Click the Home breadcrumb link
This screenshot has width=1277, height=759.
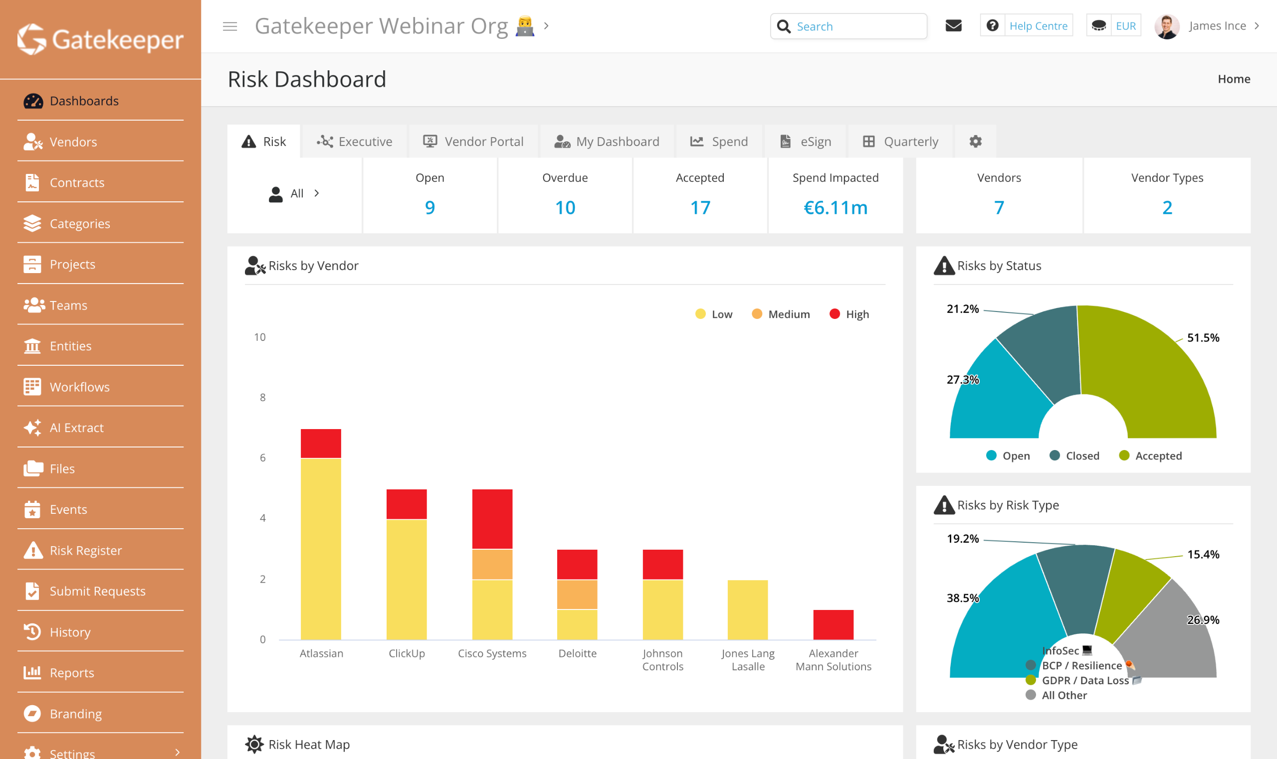click(x=1234, y=79)
